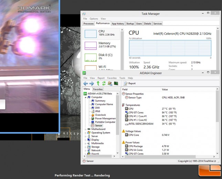Expand the Network tree node
The image size is (222, 179).
point(85,151)
